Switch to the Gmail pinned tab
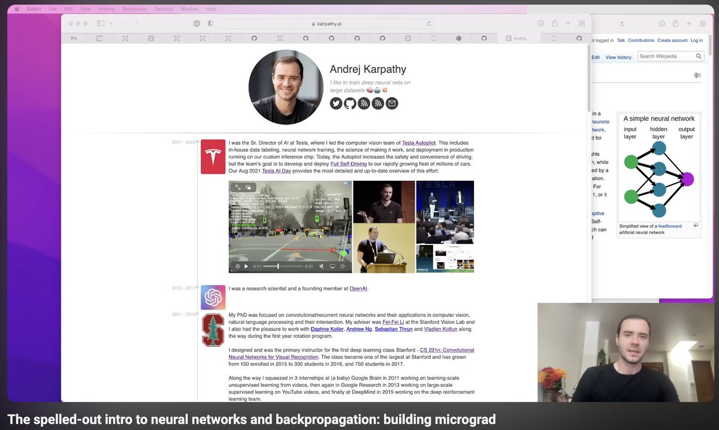 point(74,38)
